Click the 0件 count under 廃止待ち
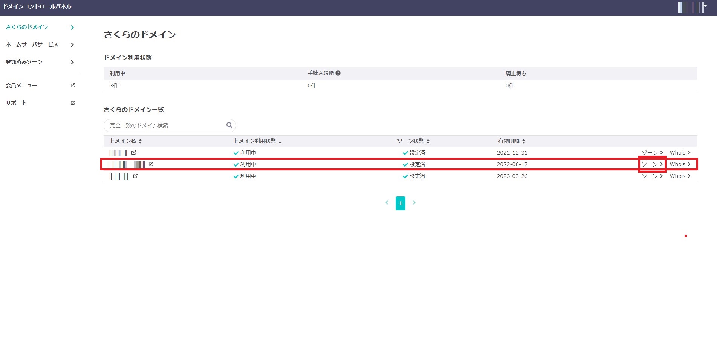The height and width of the screenshot is (346, 717). (510, 86)
